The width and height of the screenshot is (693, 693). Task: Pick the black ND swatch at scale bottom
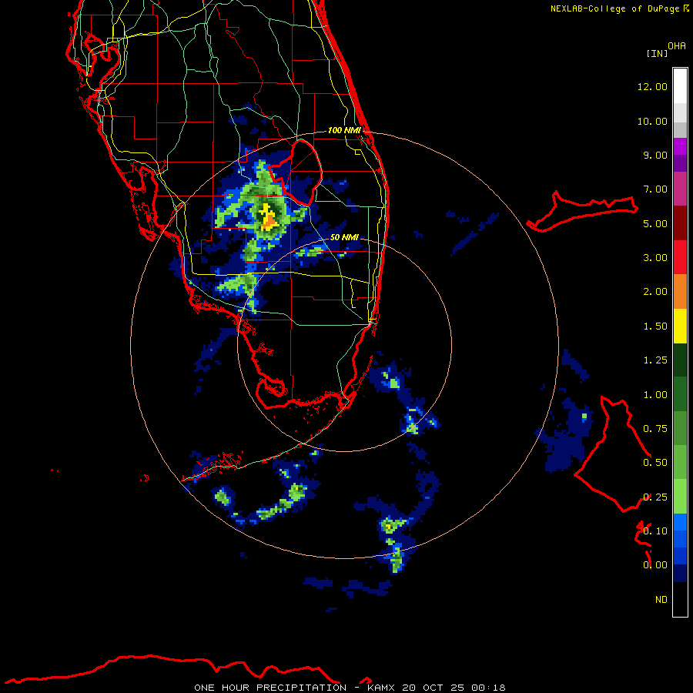[x=680, y=599]
